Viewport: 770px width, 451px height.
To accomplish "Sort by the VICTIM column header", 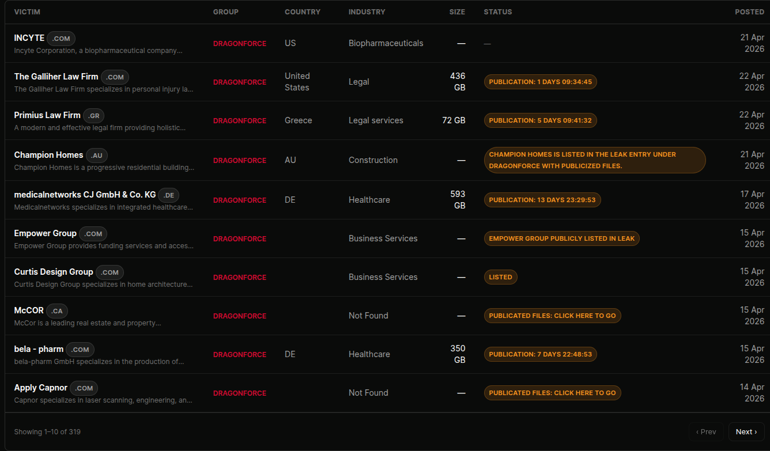I will coord(27,12).
